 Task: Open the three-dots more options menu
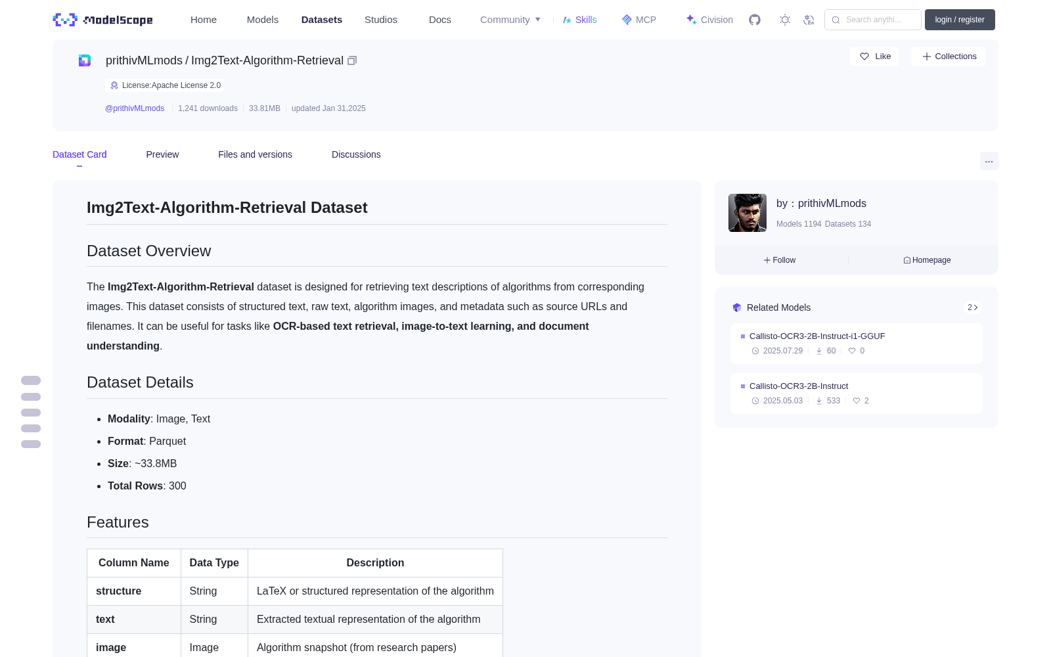989,161
